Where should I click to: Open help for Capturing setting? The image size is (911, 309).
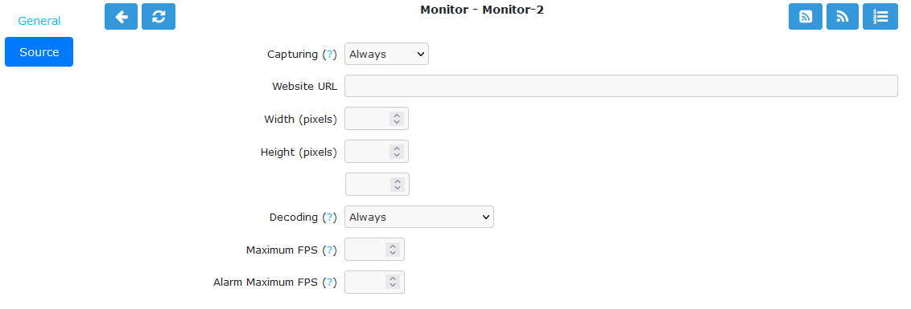(329, 54)
